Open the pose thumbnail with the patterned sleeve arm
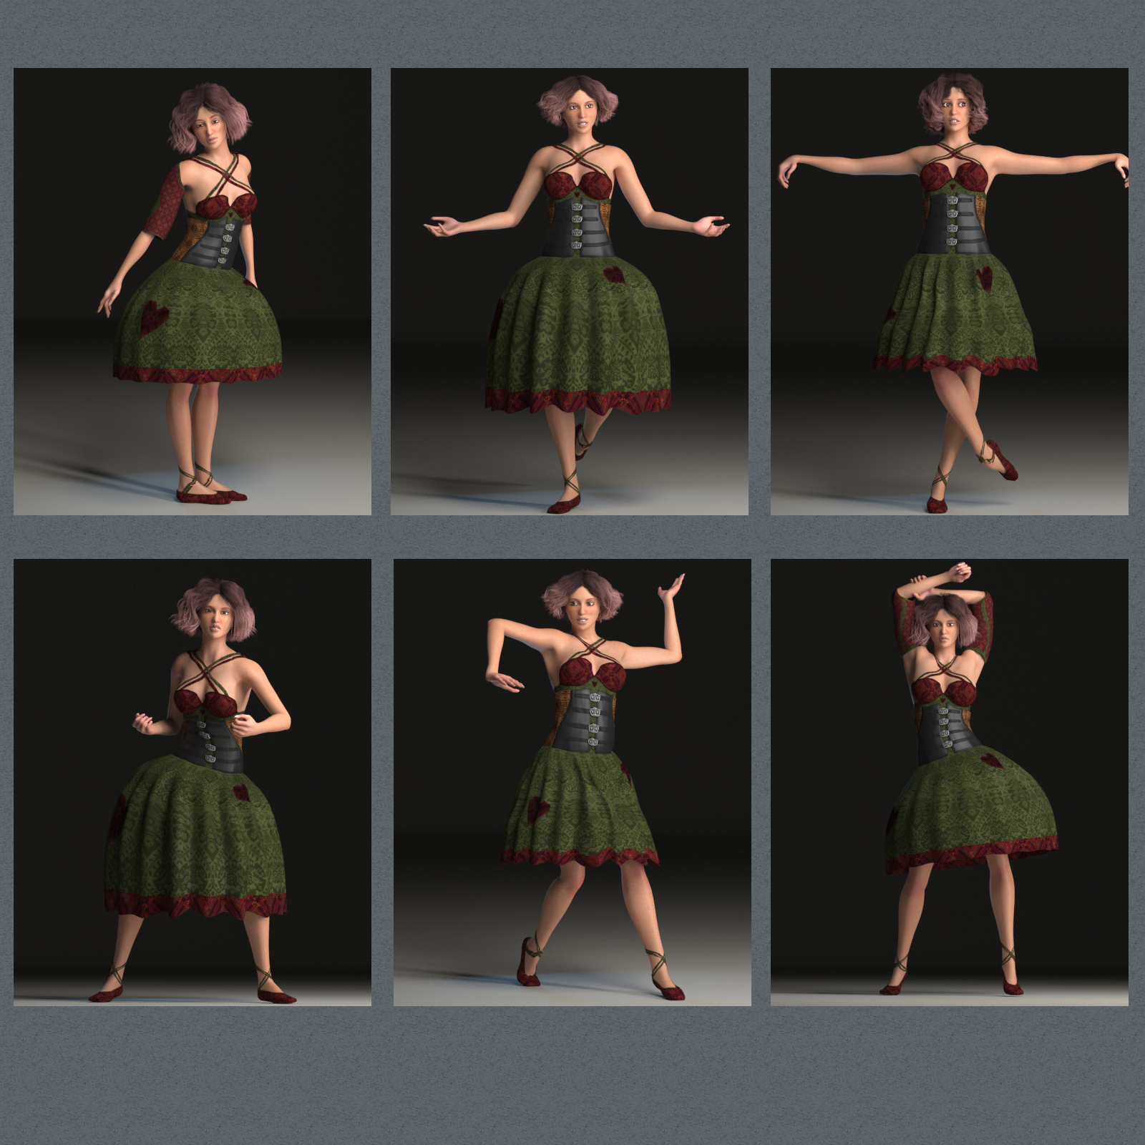Screen dimensions: 1145x1145 click(193, 291)
